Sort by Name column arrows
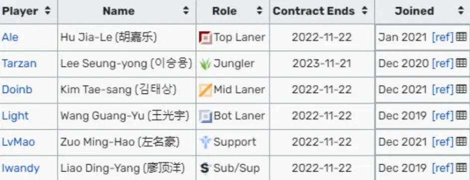Viewport: 470px width, 180px height. coord(186,11)
